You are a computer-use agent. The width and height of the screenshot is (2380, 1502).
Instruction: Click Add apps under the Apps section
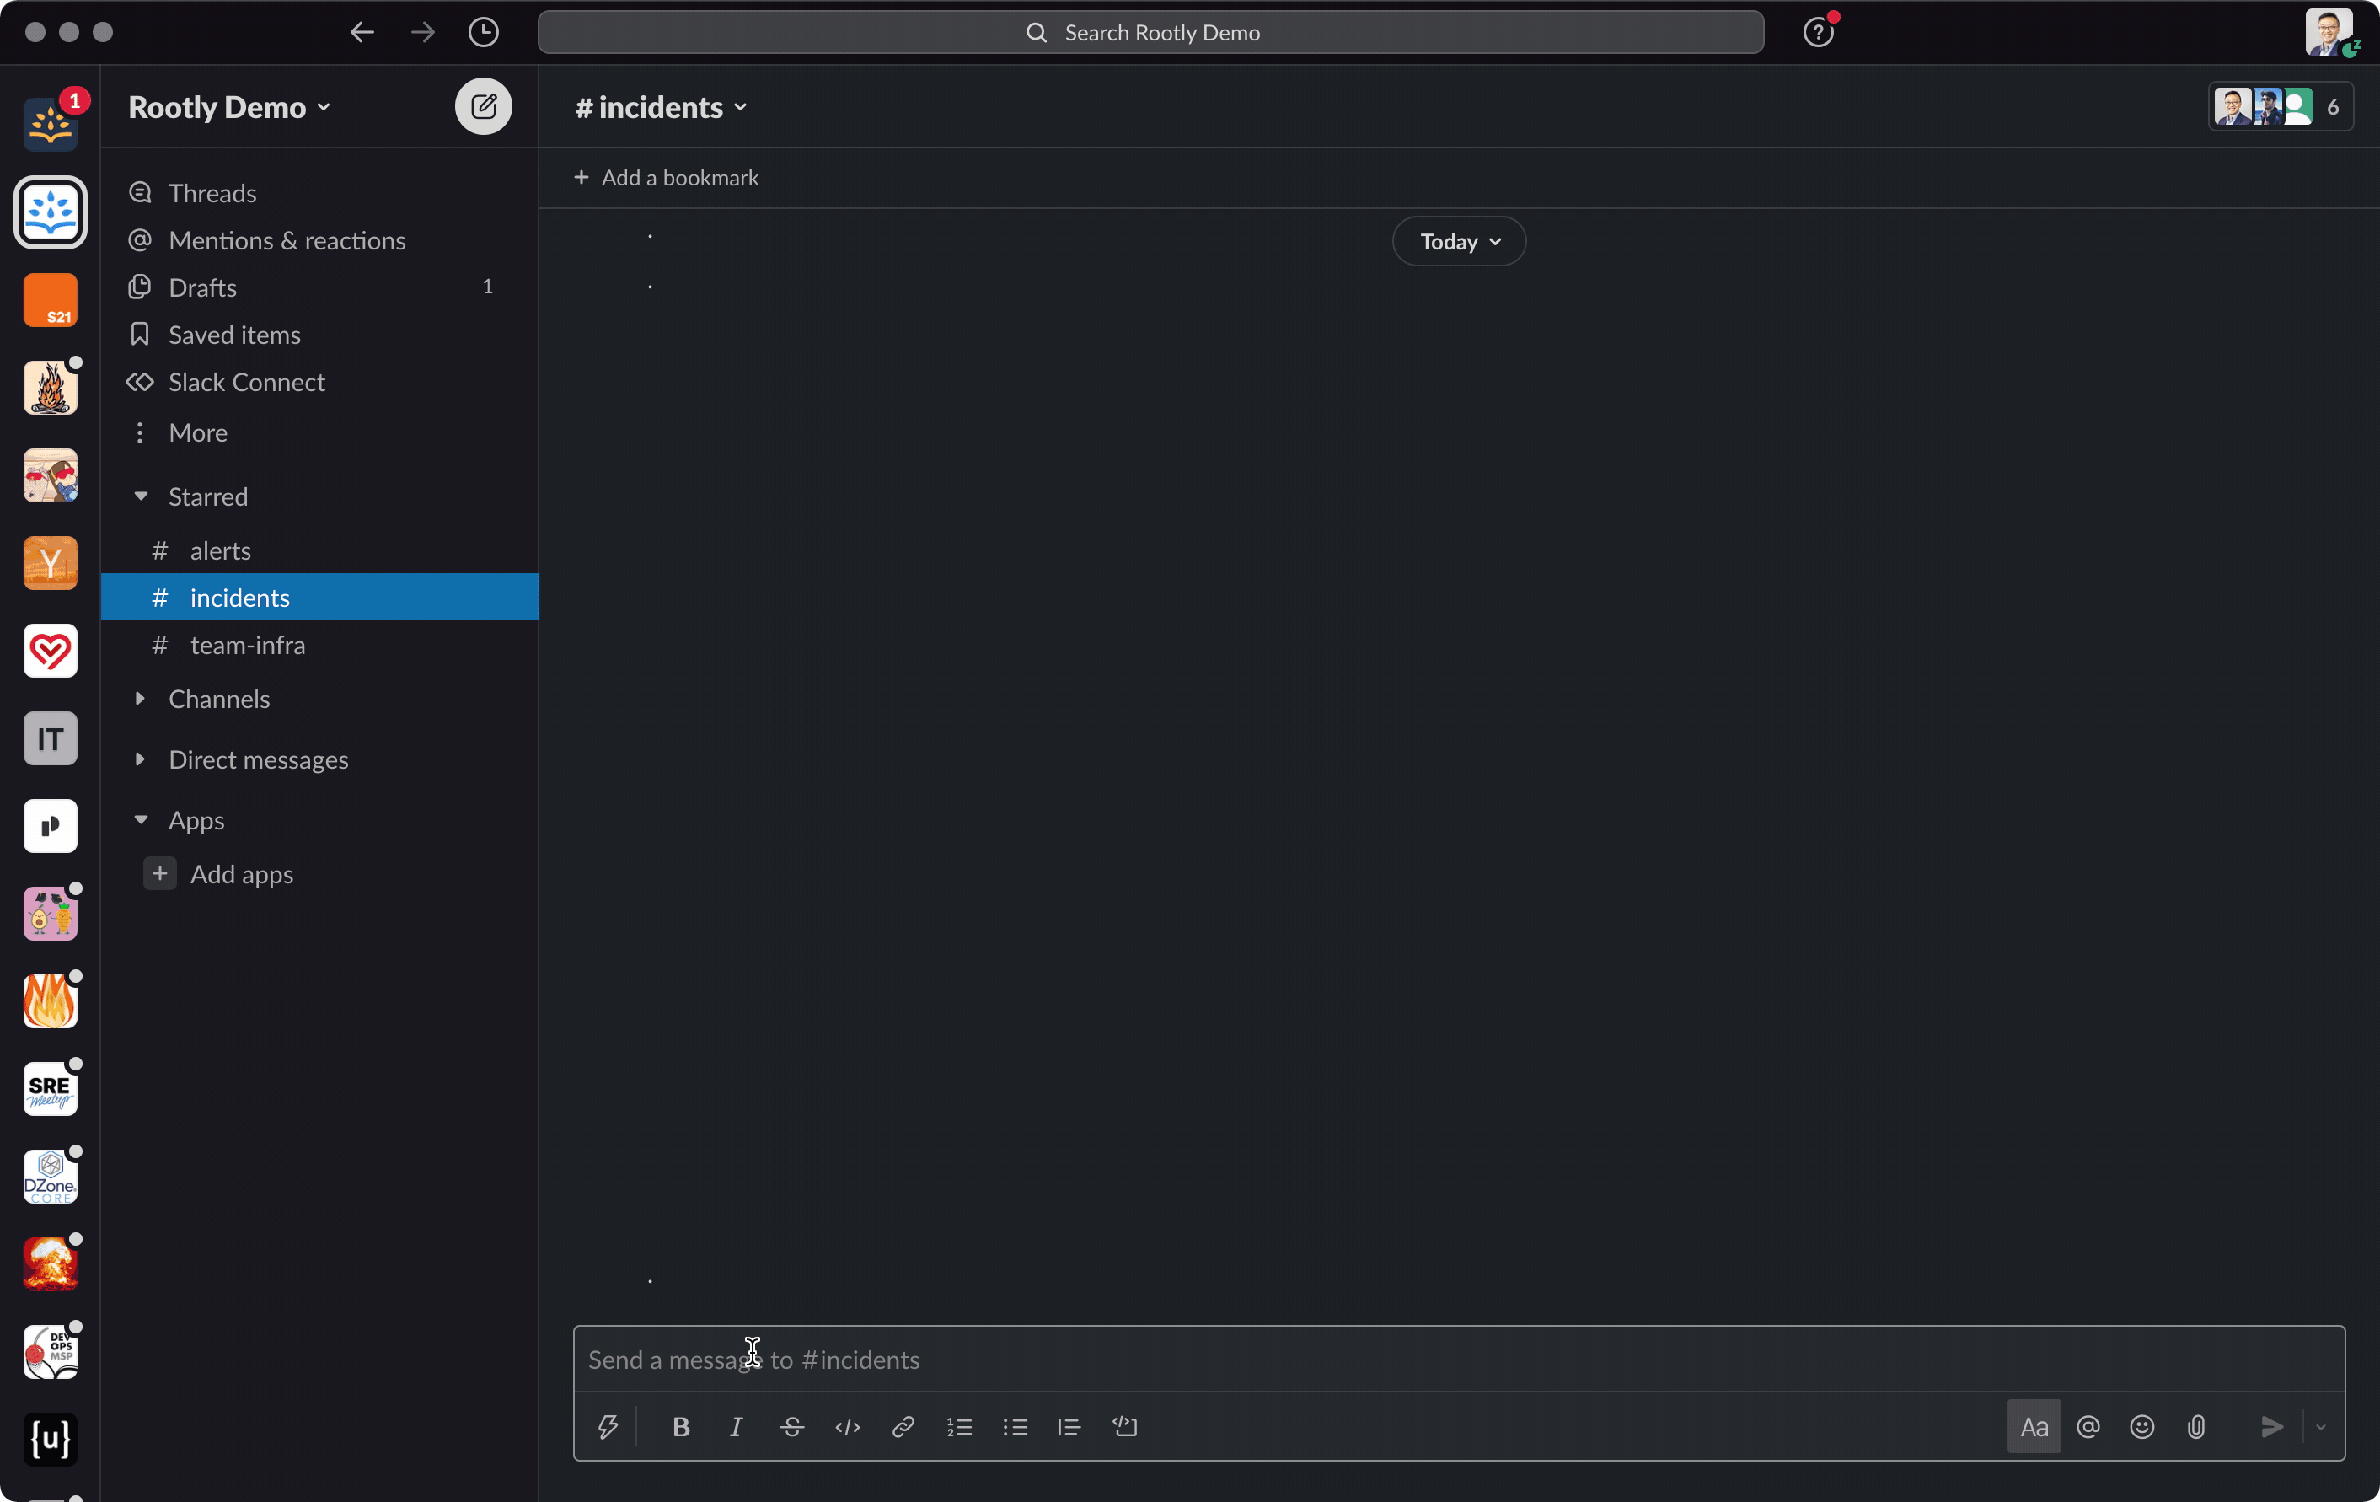tap(242, 873)
